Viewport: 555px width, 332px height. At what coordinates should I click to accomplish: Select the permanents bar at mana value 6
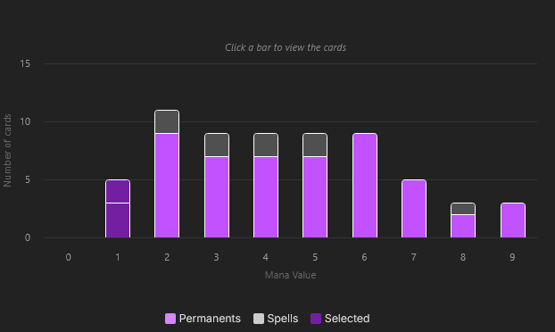(x=365, y=186)
